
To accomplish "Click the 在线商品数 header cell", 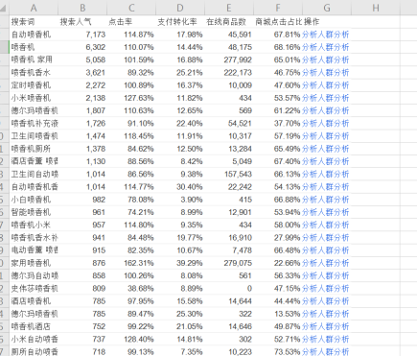I will click(229, 22).
